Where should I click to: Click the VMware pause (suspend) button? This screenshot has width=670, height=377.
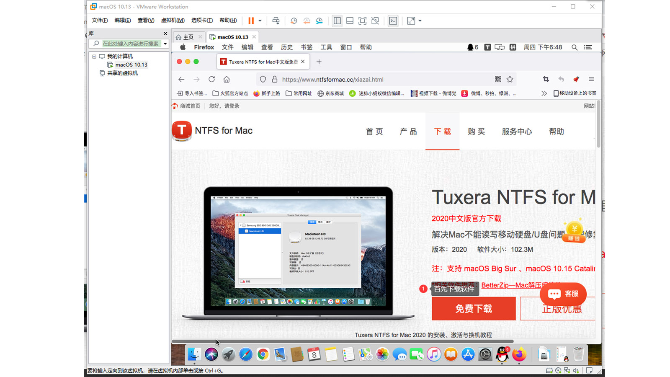(x=251, y=21)
